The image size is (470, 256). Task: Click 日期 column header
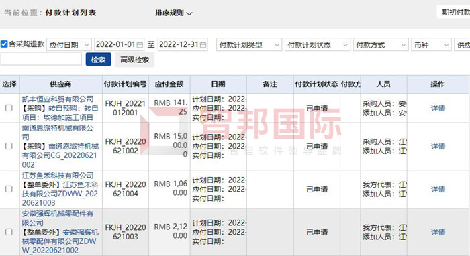(218, 84)
